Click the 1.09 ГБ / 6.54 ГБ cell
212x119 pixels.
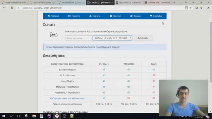(104, 104)
